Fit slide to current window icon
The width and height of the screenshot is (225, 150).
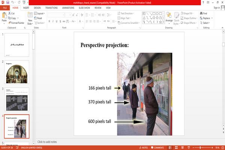coord(223,147)
